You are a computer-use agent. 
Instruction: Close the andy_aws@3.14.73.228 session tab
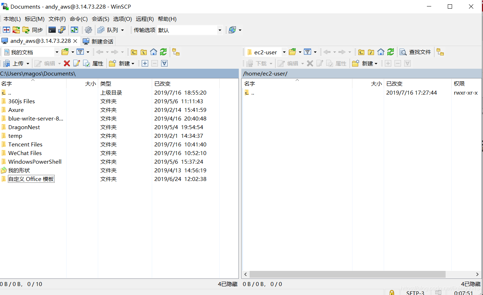[75, 41]
